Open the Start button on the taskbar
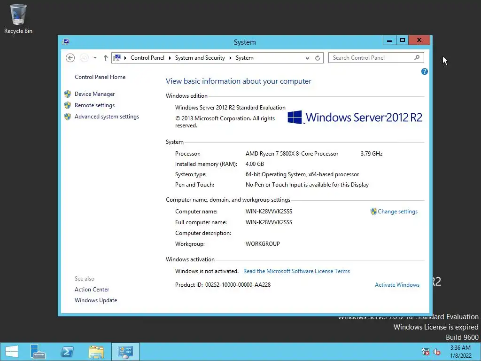This screenshot has width=481, height=361. click(12, 352)
